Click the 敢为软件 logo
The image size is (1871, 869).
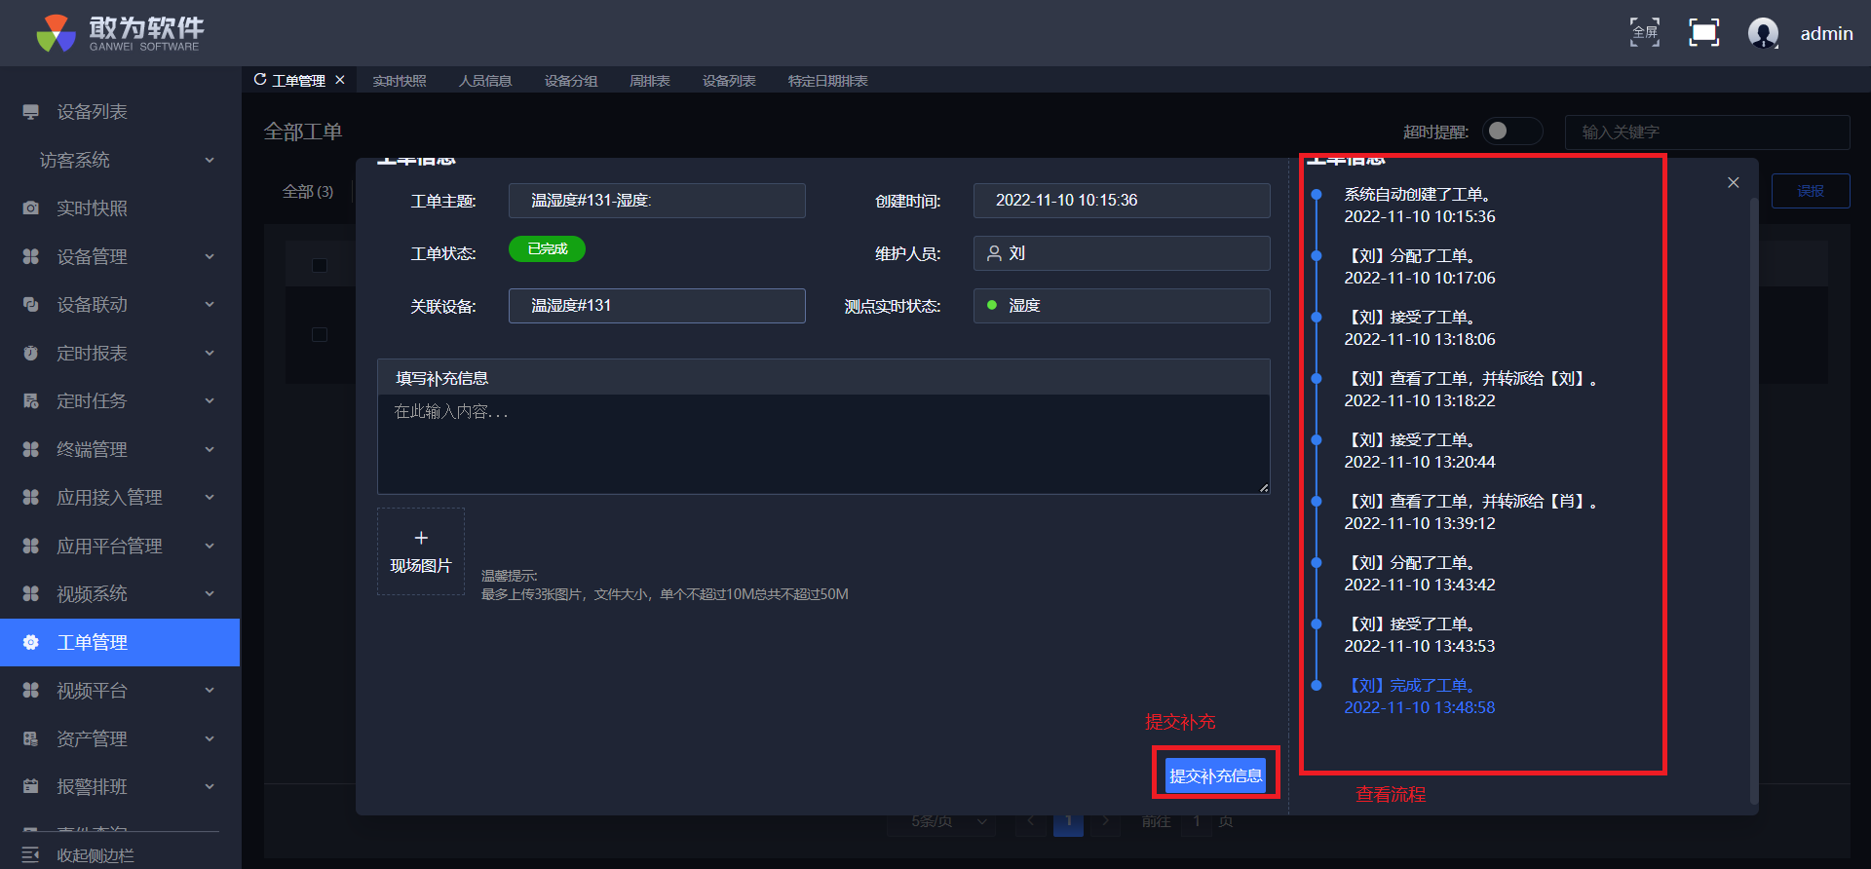click(x=120, y=33)
